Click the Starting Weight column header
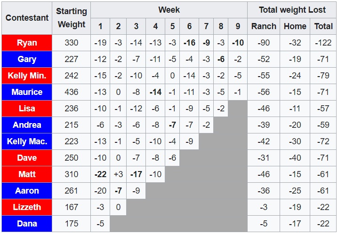338x234 pixels. [71, 18]
